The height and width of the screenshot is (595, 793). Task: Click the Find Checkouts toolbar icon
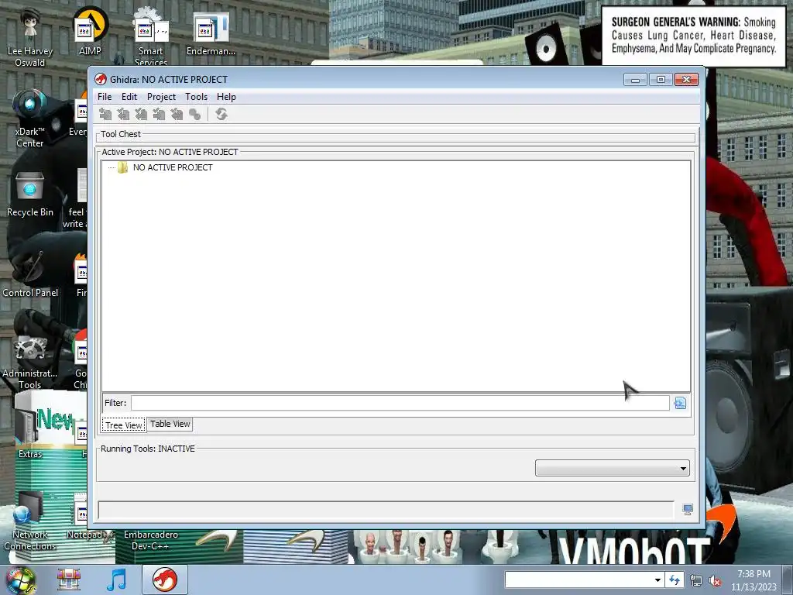tap(194, 115)
